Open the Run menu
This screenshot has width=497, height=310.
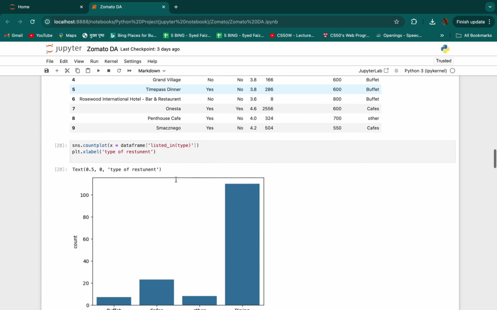click(x=94, y=62)
